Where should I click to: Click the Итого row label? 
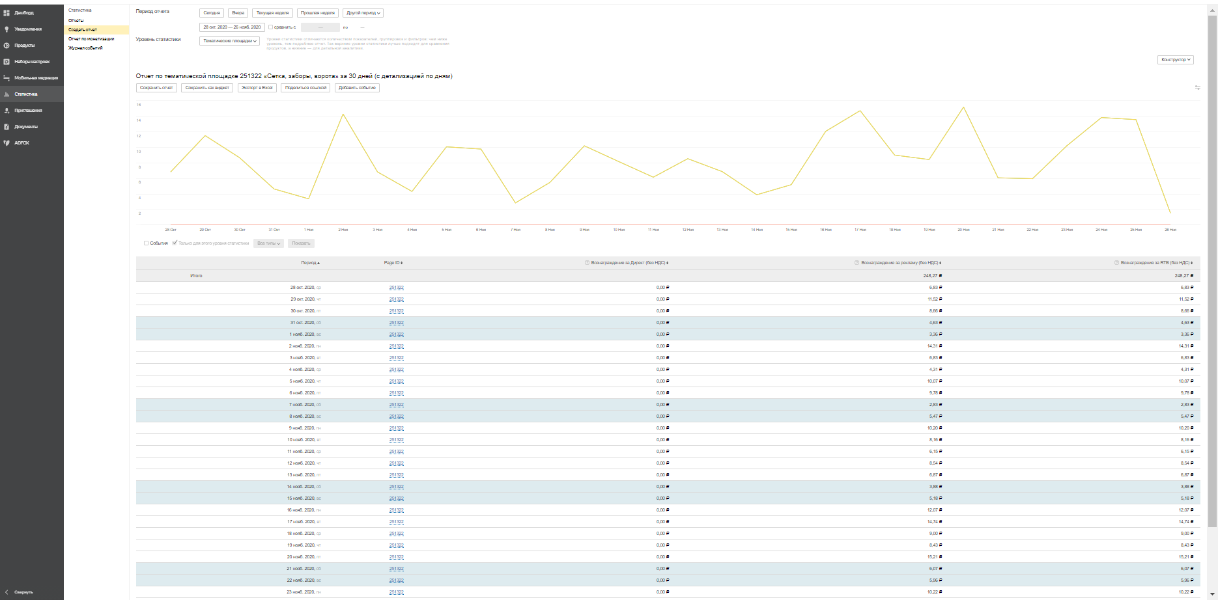pyautogui.click(x=196, y=276)
